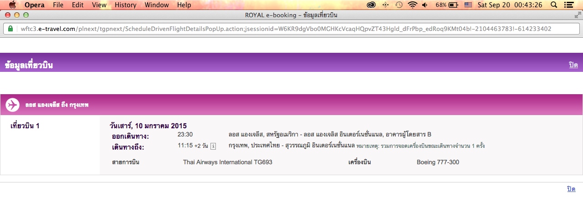Click the e-travel.com URL address field
This screenshot has width=583, height=197.
[291, 29]
